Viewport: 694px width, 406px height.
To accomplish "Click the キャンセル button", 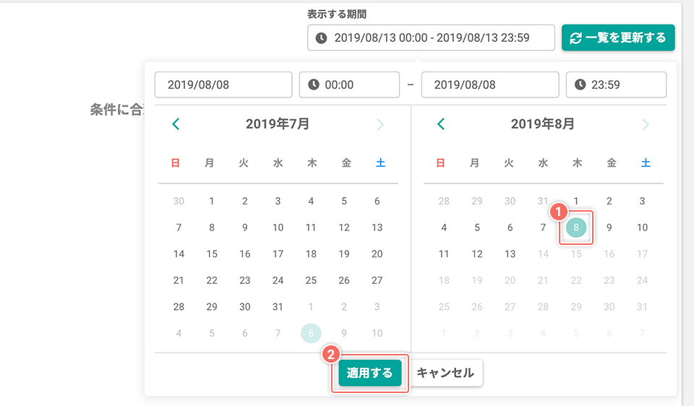I will (x=445, y=373).
